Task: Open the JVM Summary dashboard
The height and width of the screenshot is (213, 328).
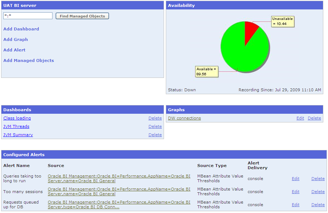Action: (x=18, y=135)
